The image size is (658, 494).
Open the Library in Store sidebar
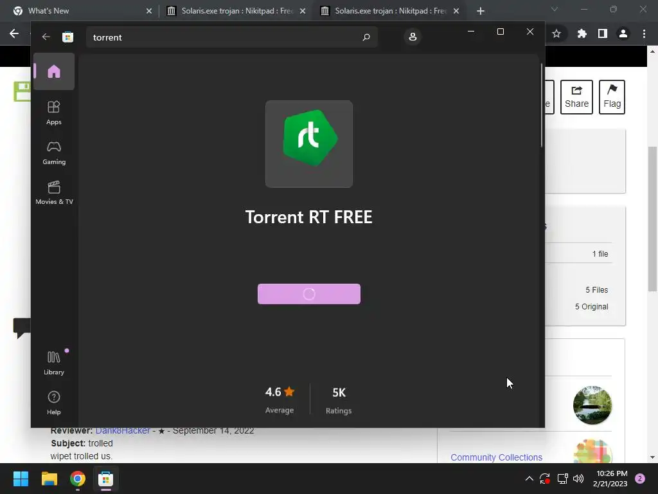coord(54,363)
